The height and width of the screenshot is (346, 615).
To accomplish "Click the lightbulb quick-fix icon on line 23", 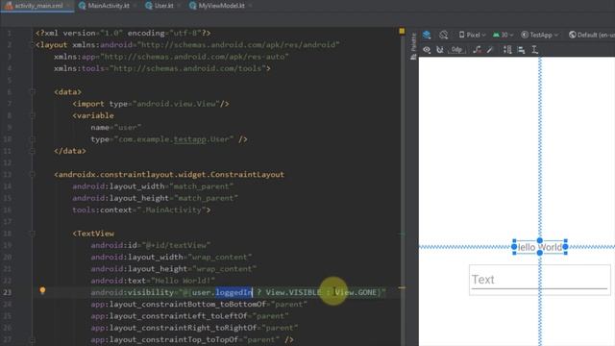I will tap(42, 290).
